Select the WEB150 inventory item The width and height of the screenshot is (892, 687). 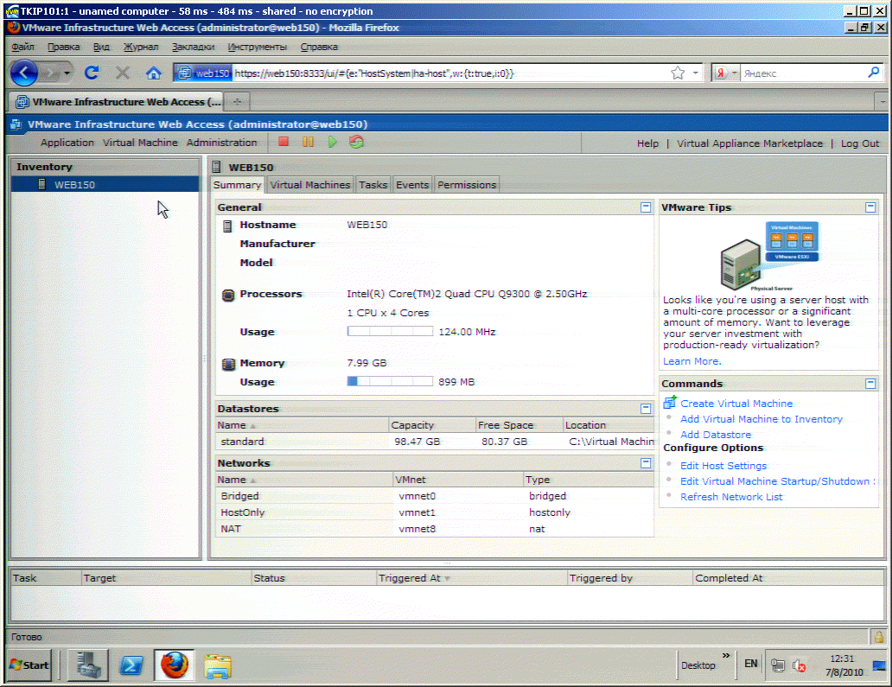[x=105, y=184]
